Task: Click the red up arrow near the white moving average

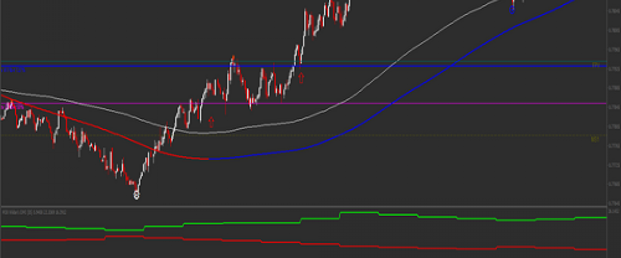Action: tap(211, 122)
